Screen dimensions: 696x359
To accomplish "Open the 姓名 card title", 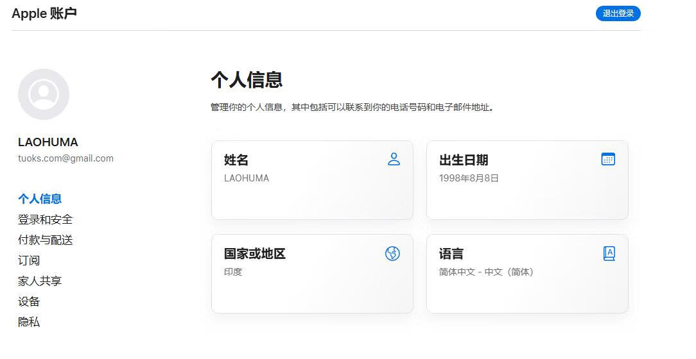I will 236,160.
